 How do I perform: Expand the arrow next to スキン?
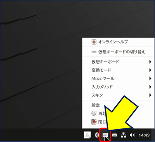pos(150,95)
